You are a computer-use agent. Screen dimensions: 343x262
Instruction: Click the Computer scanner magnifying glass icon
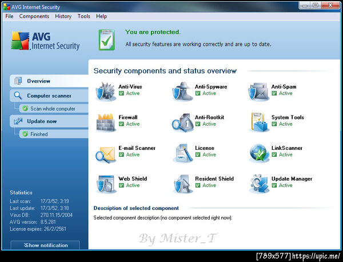tap(18, 96)
